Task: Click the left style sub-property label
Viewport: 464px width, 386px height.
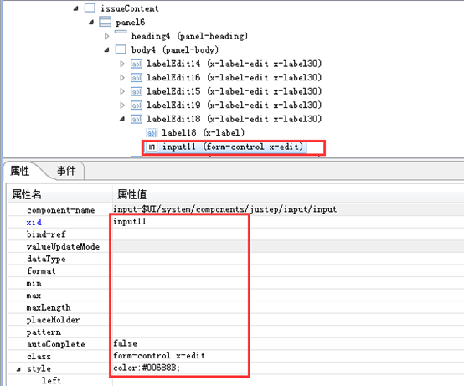Action: click(x=51, y=380)
